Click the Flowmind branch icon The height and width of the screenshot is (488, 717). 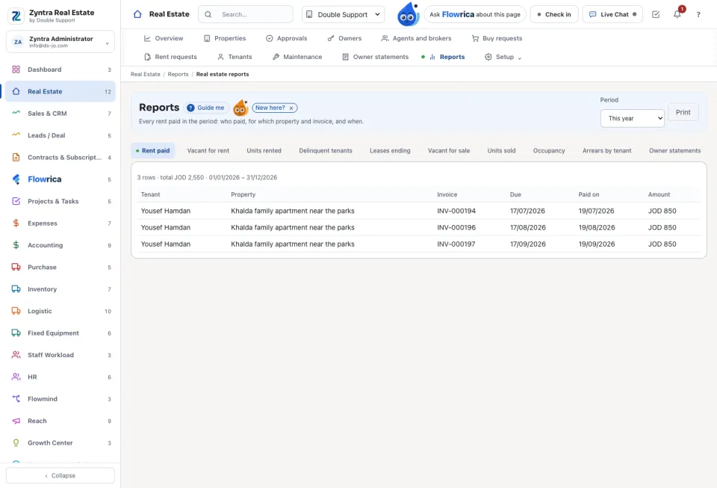[x=16, y=399]
